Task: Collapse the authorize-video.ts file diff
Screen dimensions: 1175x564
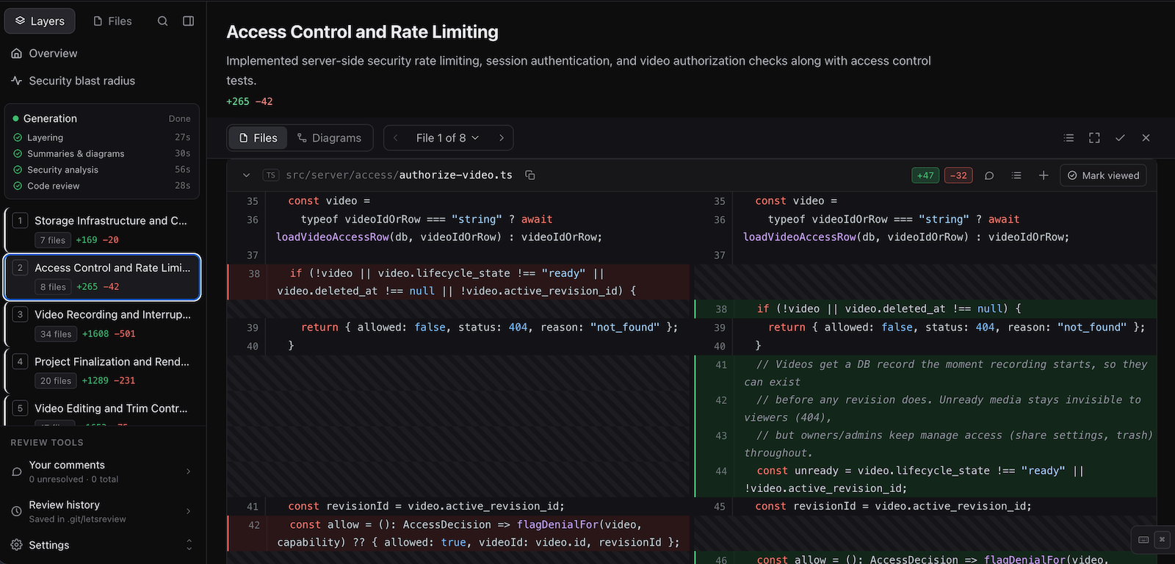Action: (x=247, y=176)
